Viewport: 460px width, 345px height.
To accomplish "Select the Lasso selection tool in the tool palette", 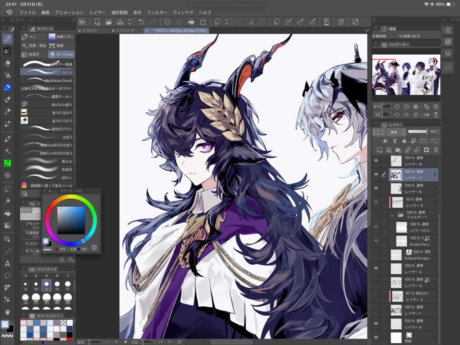I will [8, 189].
